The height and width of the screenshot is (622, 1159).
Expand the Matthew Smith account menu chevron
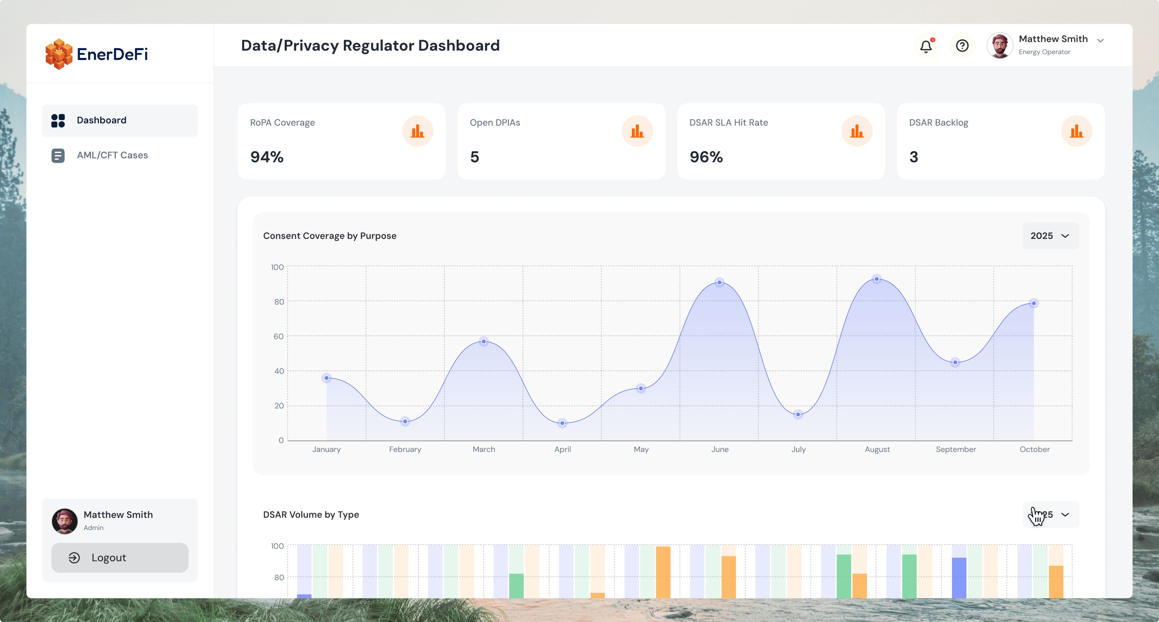[x=1100, y=40]
